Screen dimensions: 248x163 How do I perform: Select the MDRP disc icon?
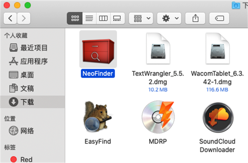tap(158, 117)
